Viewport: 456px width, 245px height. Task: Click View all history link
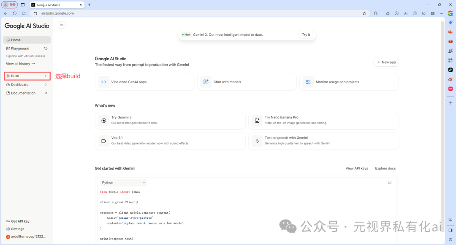point(20,64)
